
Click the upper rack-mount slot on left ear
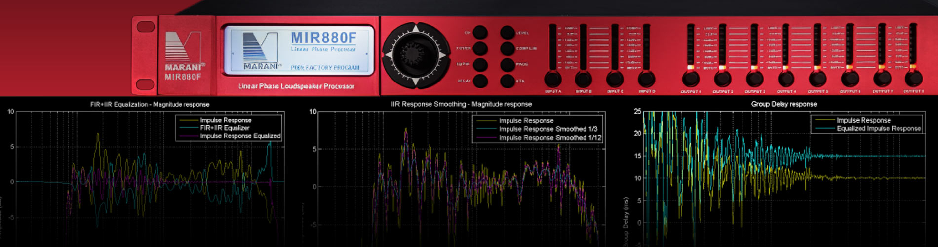point(145,27)
